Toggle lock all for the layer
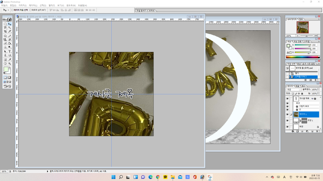Image resolution: width=323 pixels, height=181 pixels. click(x=302, y=93)
